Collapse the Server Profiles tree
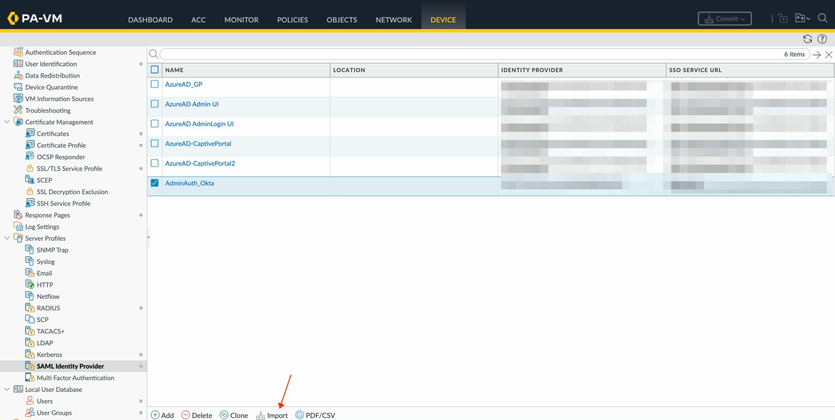The image size is (835, 420). 7,238
